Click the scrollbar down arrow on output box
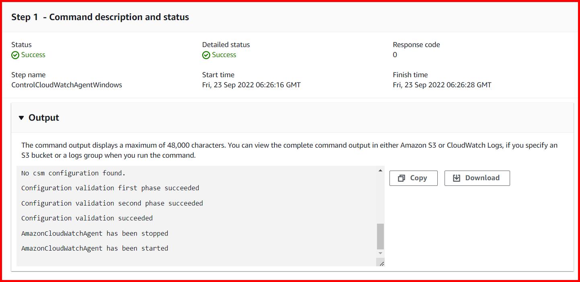This screenshot has height=282, width=580. pos(379,253)
